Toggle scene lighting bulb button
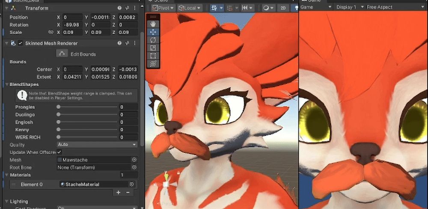 coord(296,8)
